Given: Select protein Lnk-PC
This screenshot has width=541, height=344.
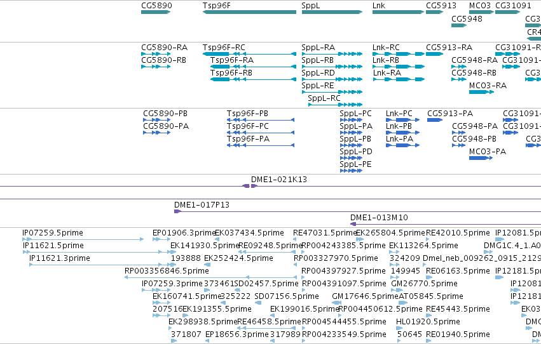Looking at the screenshot, I should (x=402, y=120).
